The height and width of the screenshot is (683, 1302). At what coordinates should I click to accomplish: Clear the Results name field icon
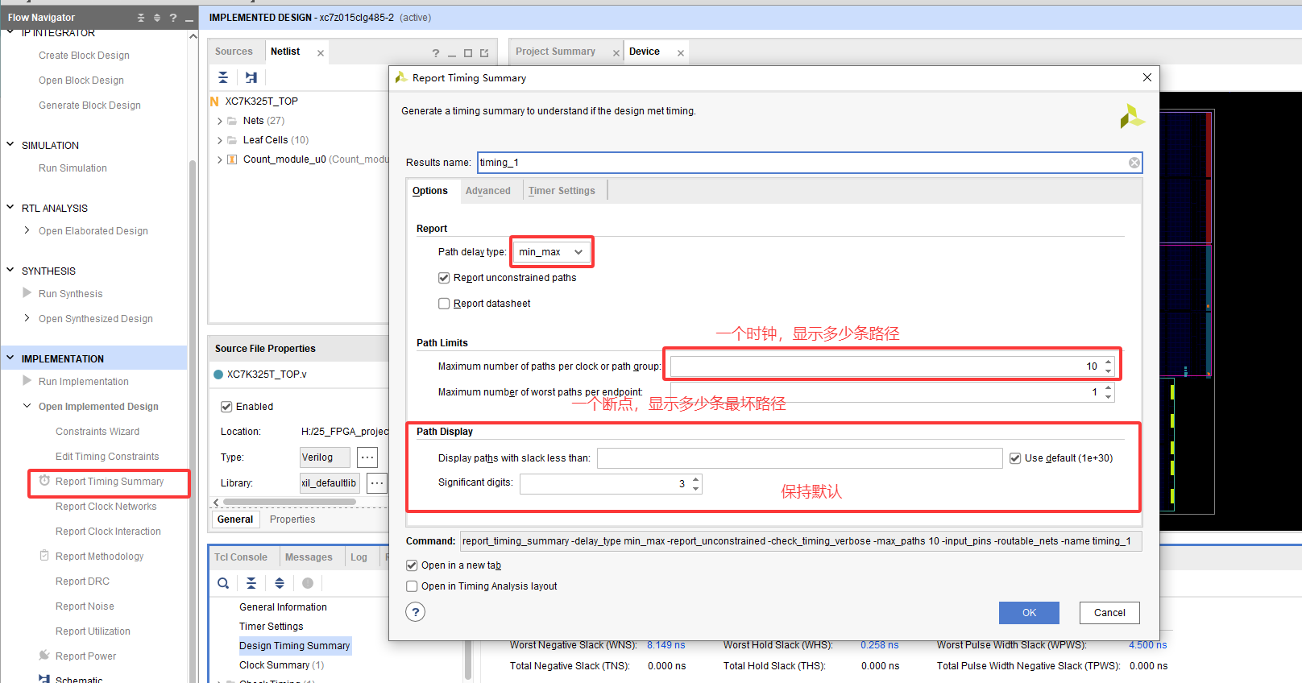(x=1134, y=163)
